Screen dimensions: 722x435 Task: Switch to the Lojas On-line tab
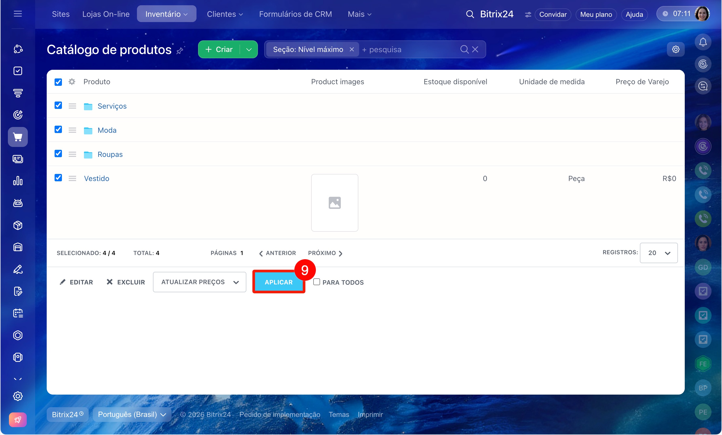tap(106, 14)
